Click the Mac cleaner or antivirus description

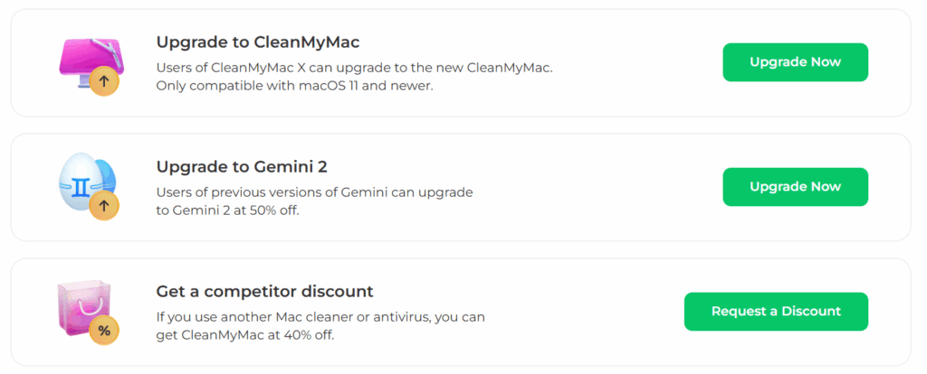(320, 317)
